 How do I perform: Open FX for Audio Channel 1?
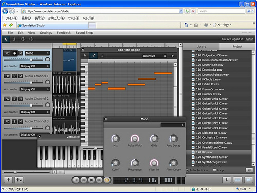7,76
